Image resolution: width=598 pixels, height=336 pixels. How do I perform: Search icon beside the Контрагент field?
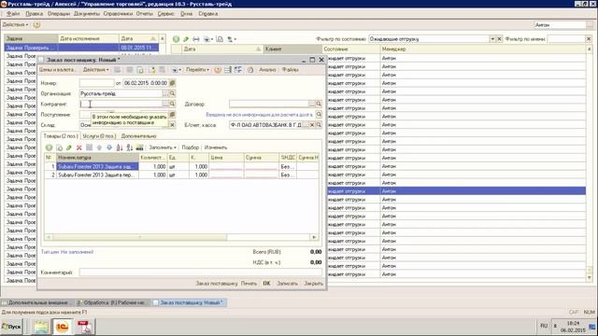pyautogui.click(x=172, y=104)
